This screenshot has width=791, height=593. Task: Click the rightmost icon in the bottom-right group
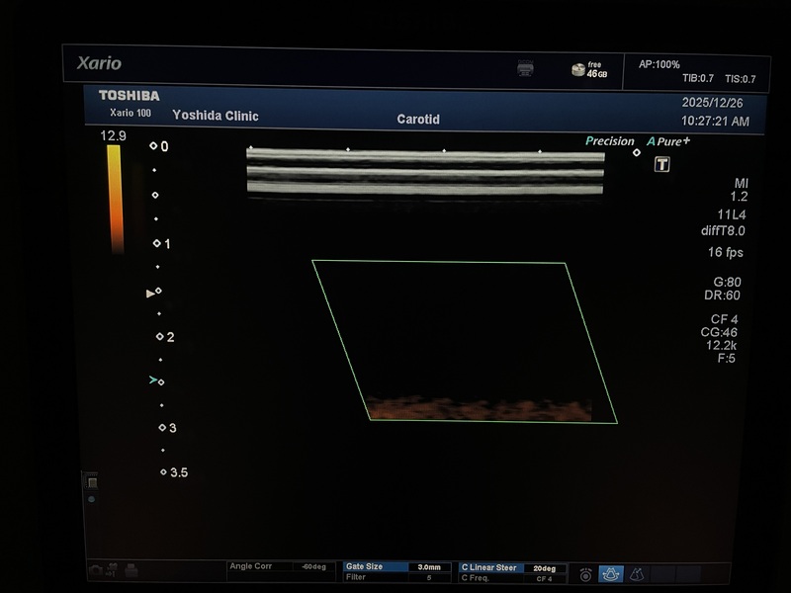tap(637, 573)
